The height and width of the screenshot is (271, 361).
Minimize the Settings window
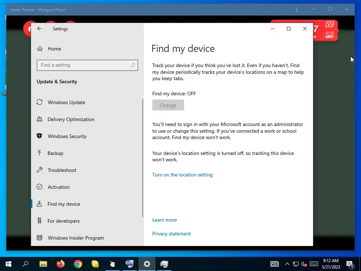273,29
